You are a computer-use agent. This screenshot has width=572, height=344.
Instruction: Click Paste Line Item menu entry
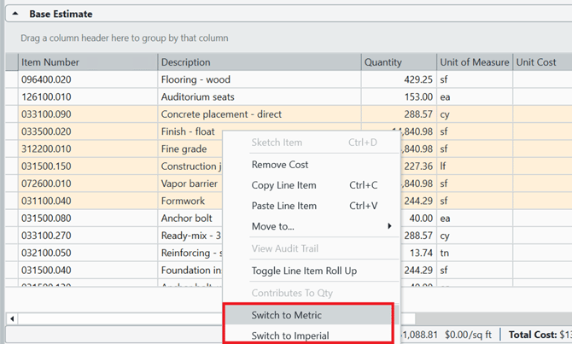click(x=283, y=206)
